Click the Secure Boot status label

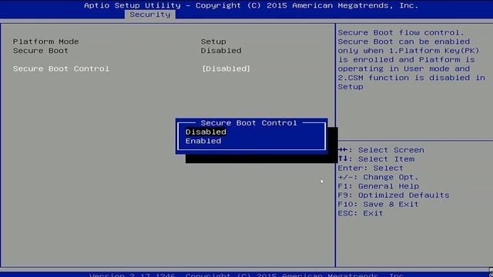tap(41, 51)
